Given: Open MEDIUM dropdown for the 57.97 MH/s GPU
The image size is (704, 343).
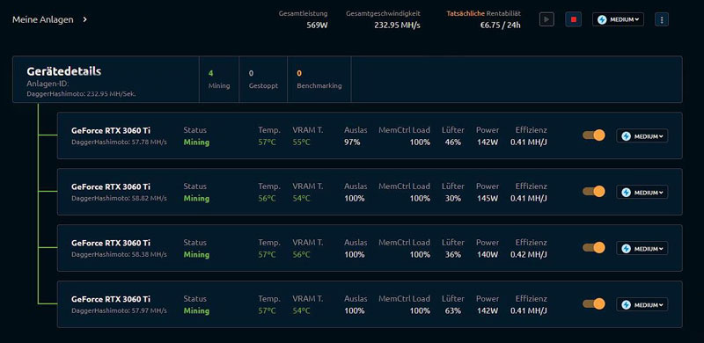Looking at the screenshot, I should pyautogui.click(x=642, y=304).
